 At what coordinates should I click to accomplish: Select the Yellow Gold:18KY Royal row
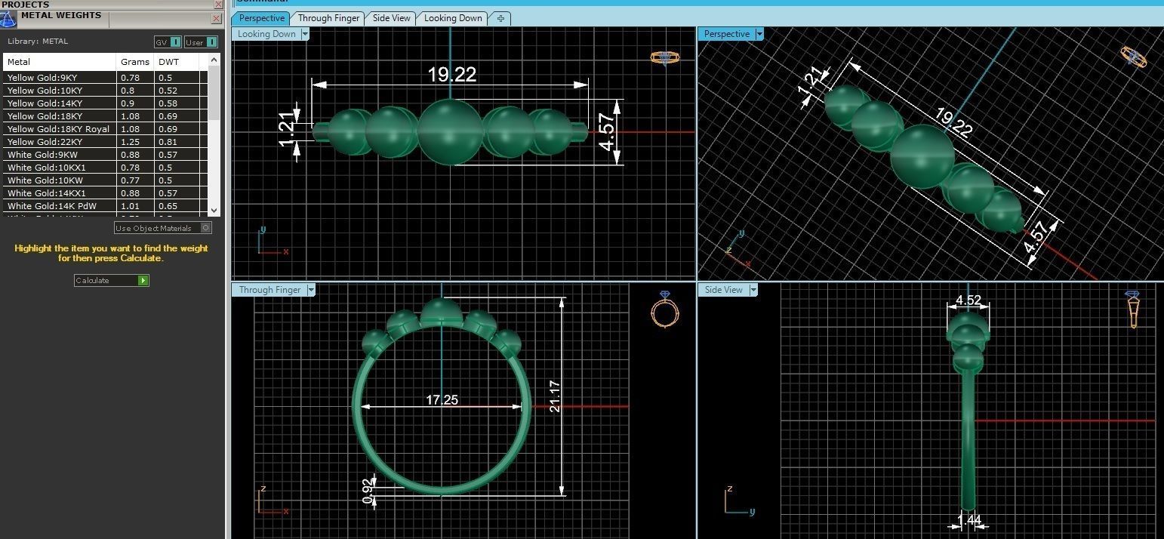tap(106, 129)
